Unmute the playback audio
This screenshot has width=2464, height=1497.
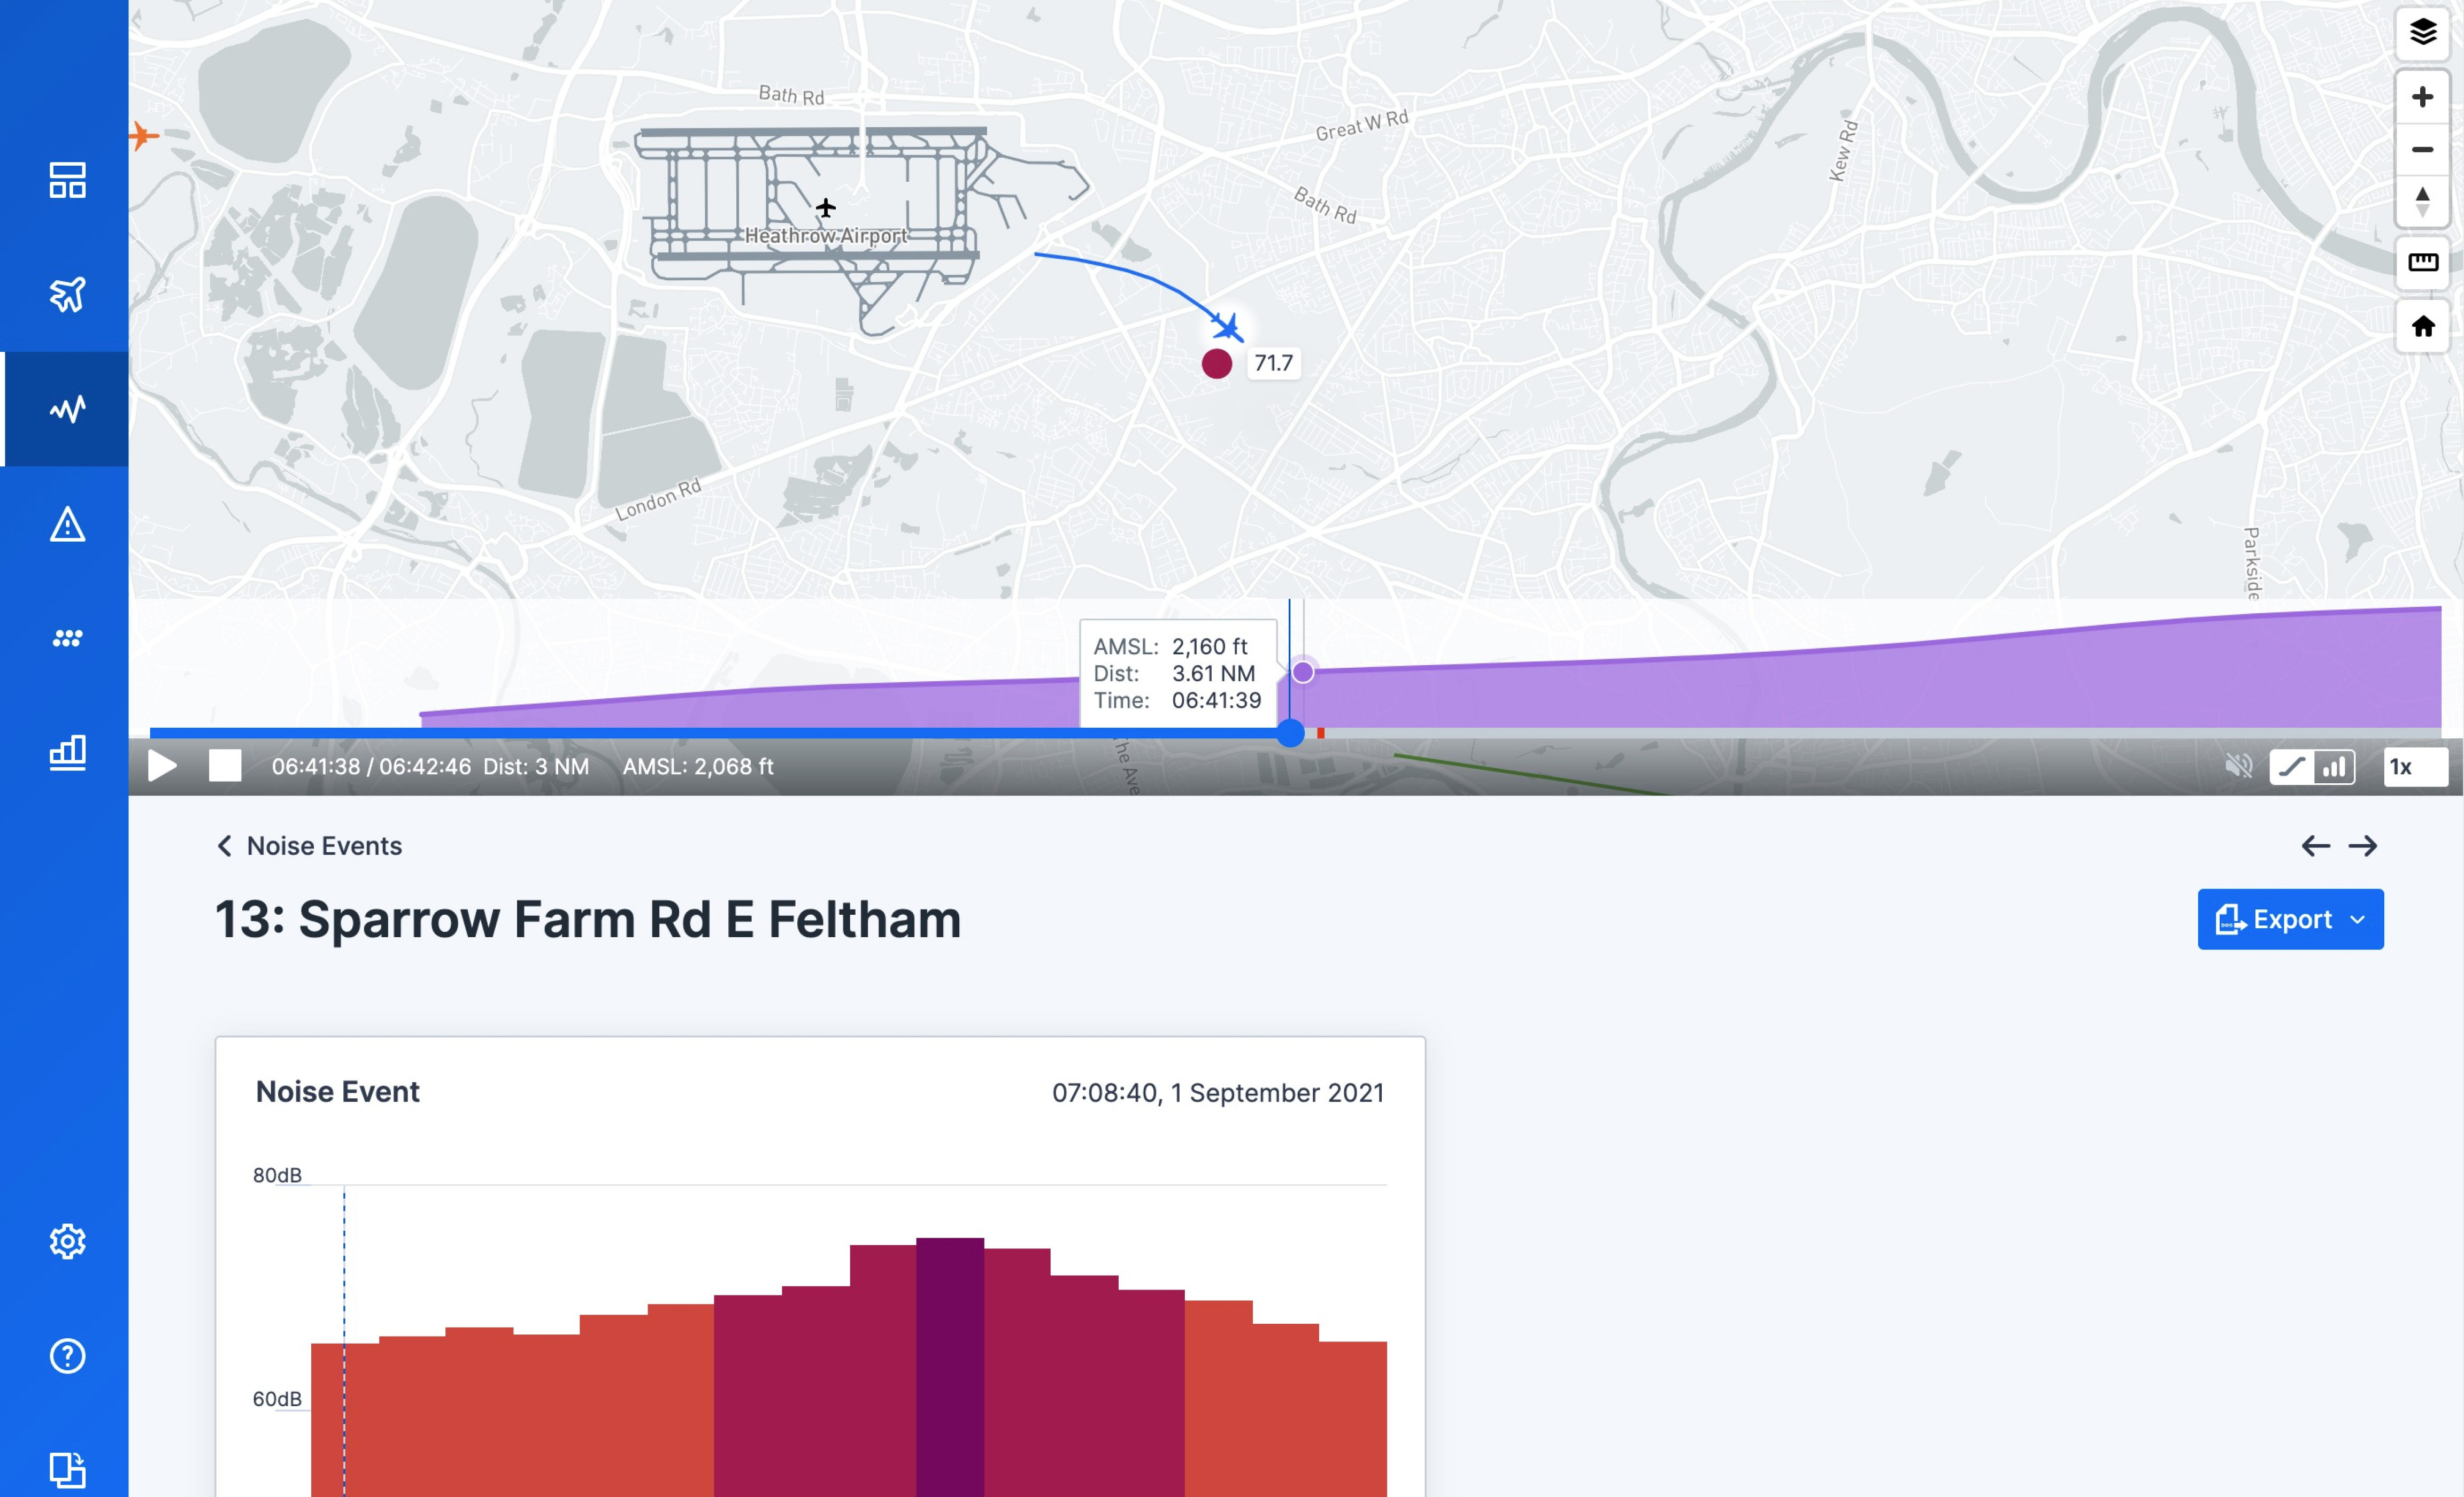click(x=2238, y=766)
